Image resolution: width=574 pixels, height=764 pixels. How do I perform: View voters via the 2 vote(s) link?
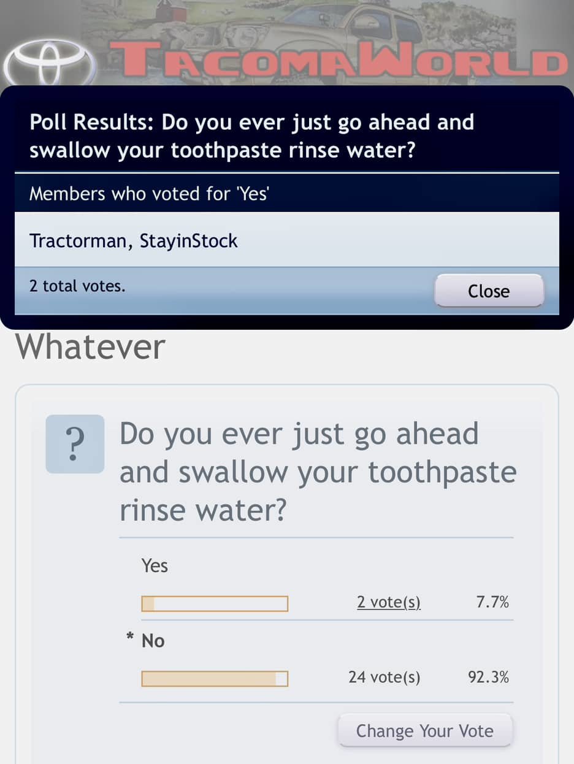[x=389, y=602]
